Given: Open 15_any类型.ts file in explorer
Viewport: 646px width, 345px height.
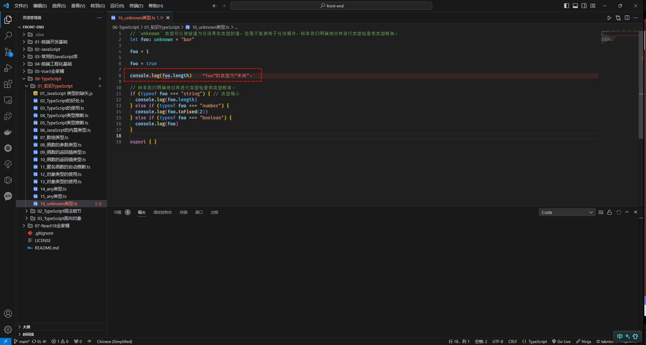Looking at the screenshot, I should [53, 196].
